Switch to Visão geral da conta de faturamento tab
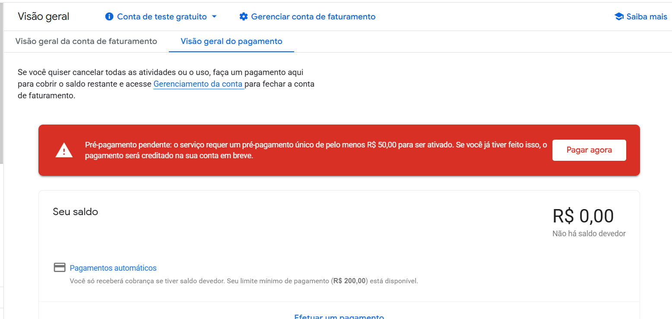672x319 pixels. coord(86,41)
